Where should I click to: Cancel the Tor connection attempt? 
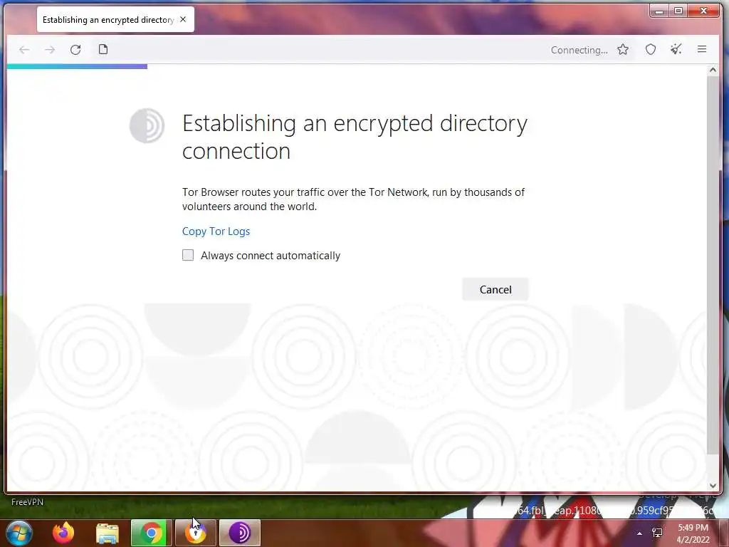[495, 289]
